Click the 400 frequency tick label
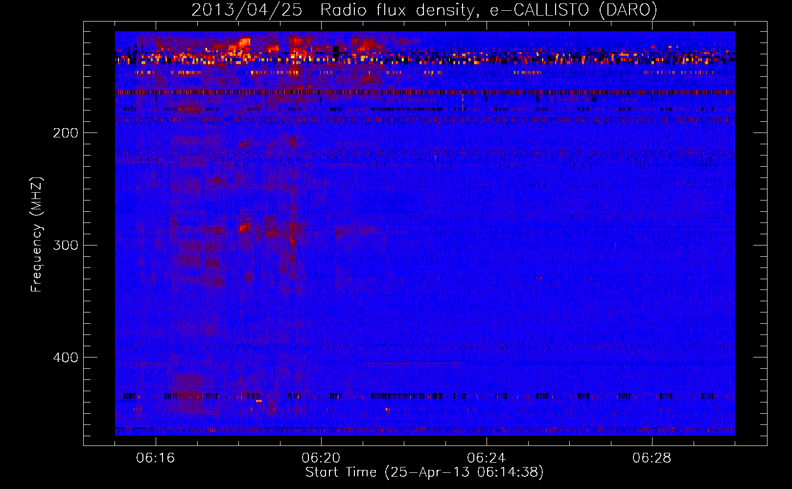Image resolution: width=792 pixels, height=489 pixels. pos(66,357)
